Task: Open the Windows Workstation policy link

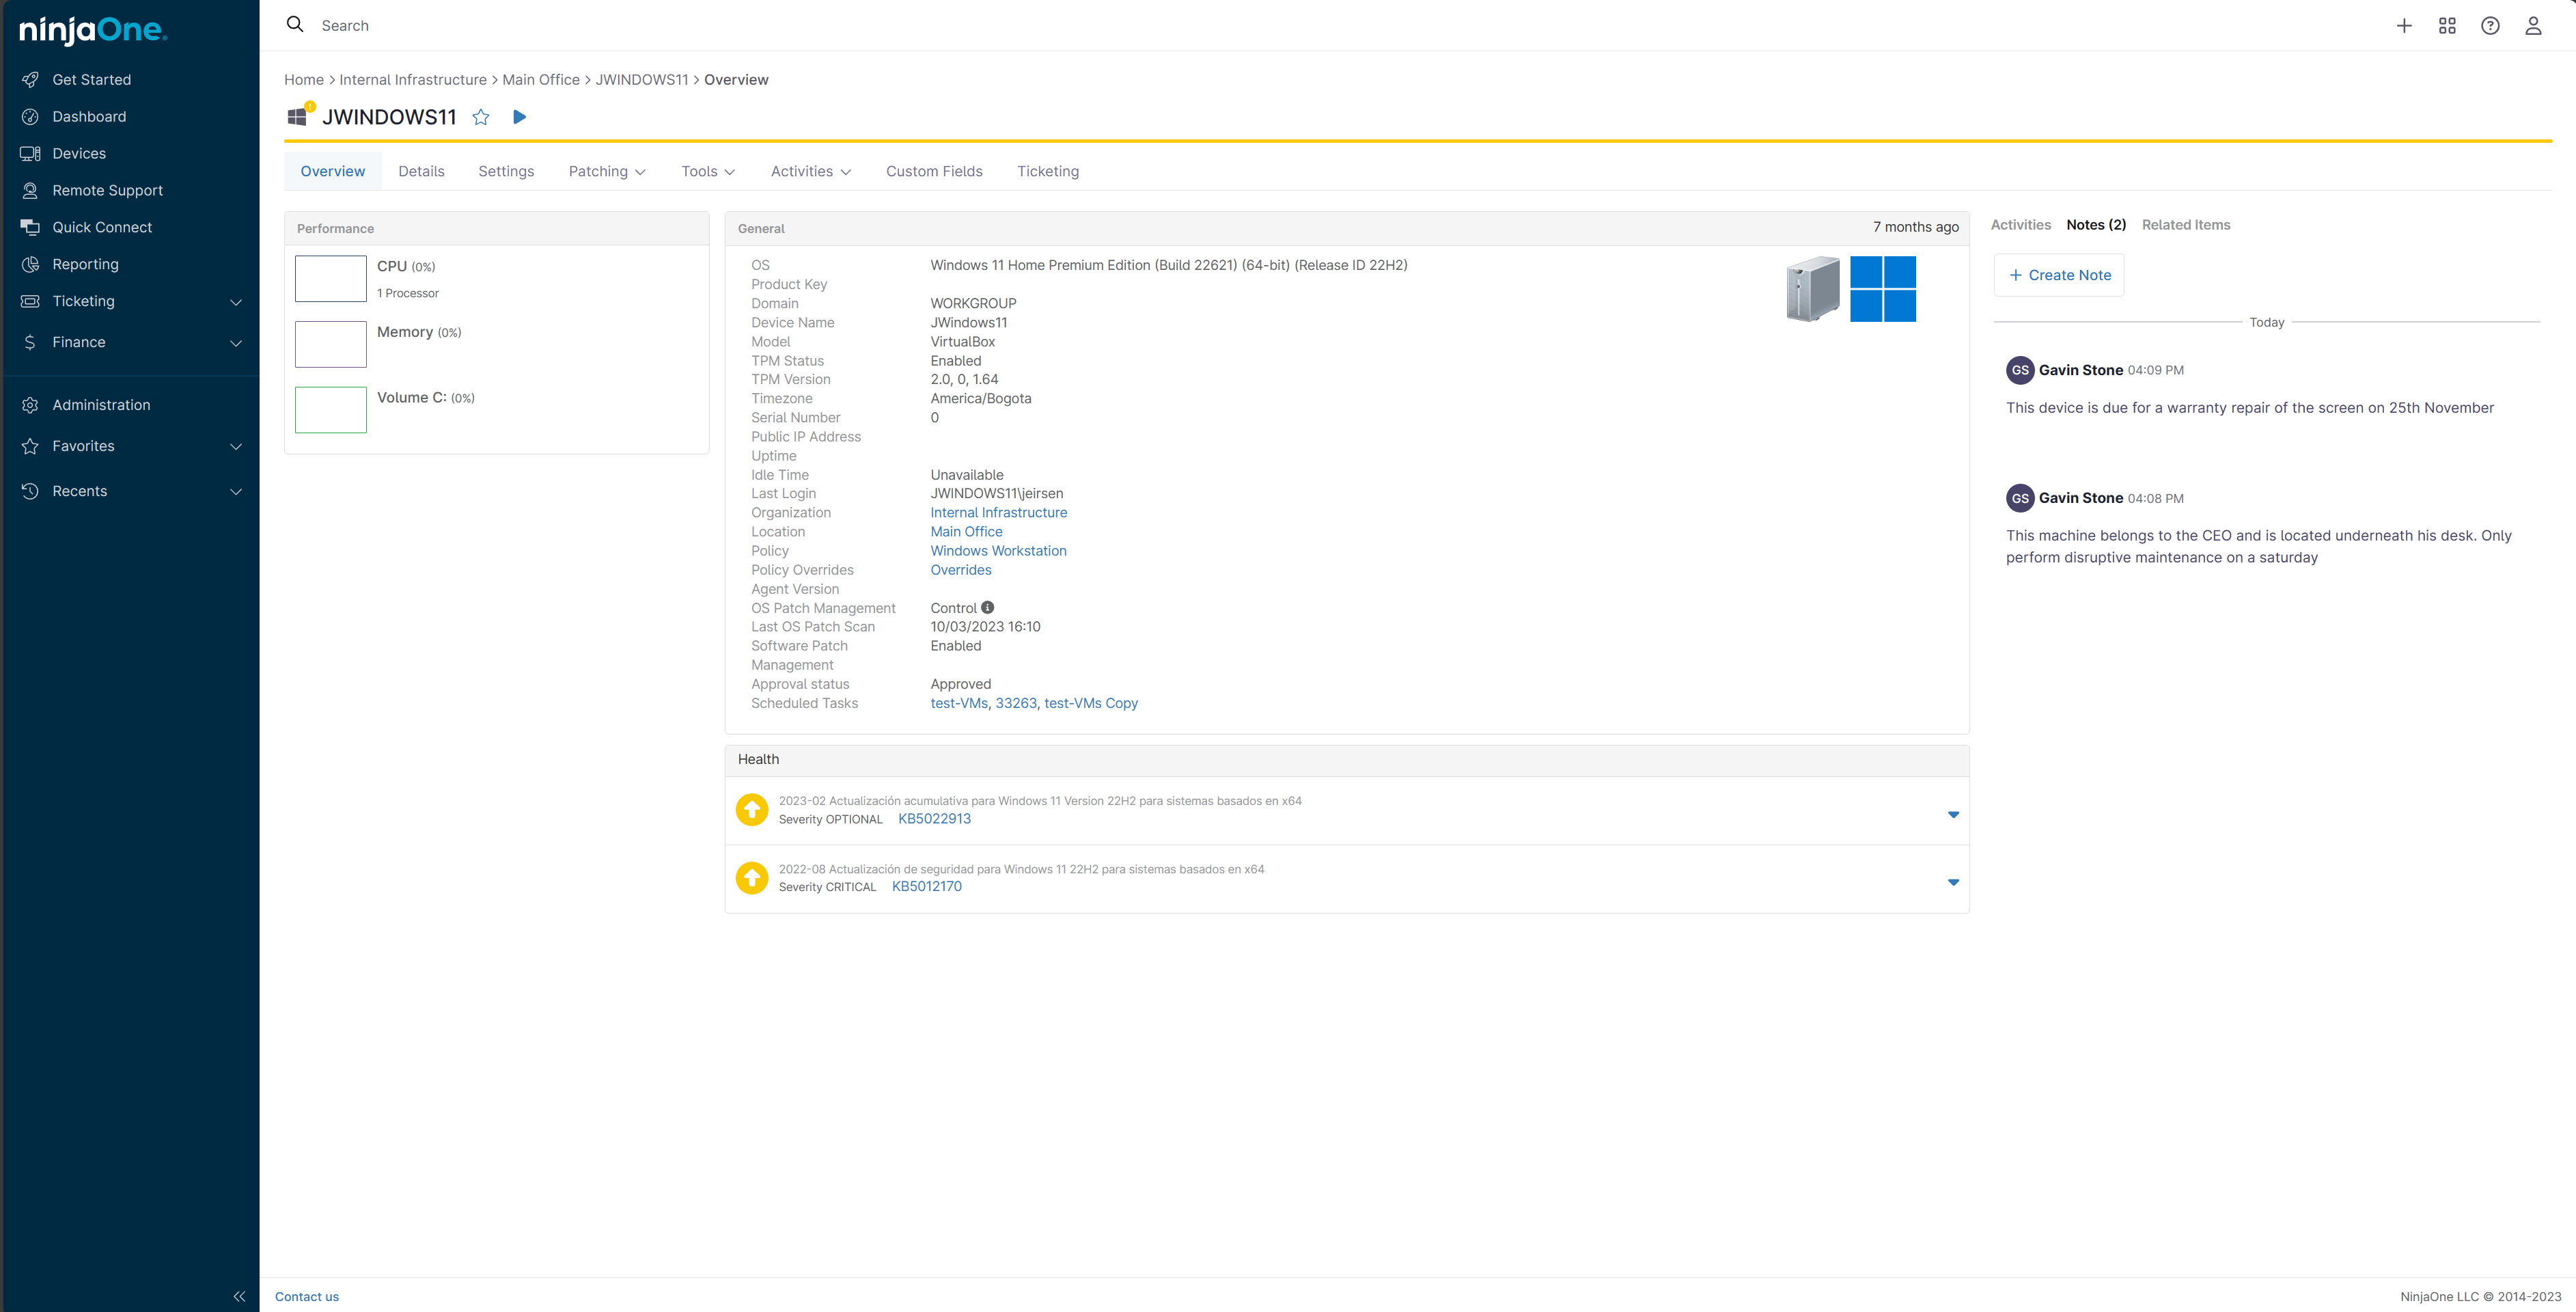Action: (997, 551)
